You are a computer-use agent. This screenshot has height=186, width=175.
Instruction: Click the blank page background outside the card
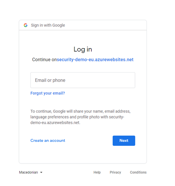[161, 92]
